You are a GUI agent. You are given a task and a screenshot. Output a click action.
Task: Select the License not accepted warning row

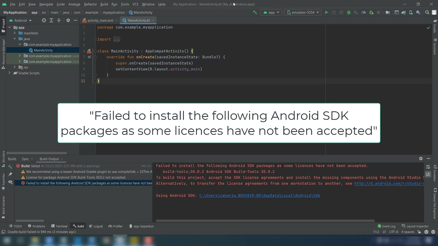76,177
